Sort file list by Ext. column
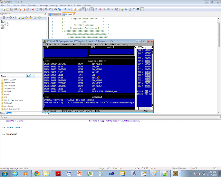 [30, 76]
